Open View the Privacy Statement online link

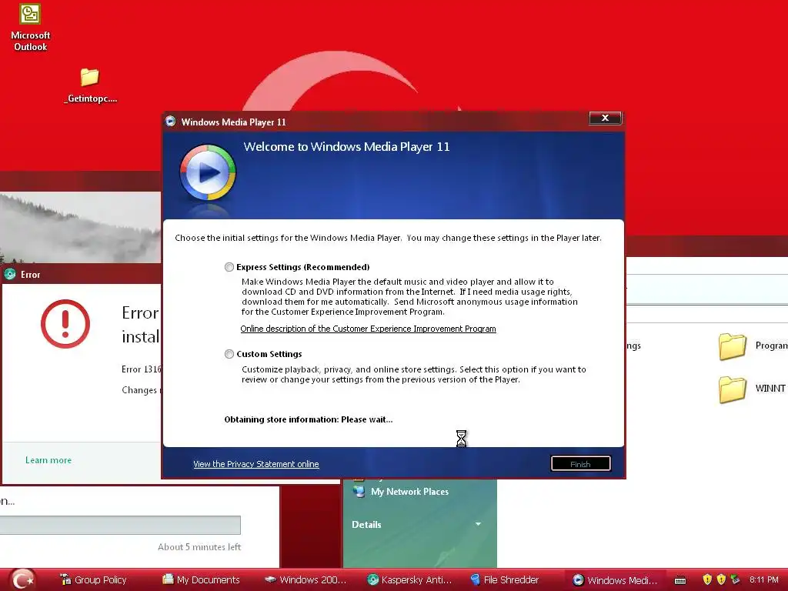[x=255, y=464]
